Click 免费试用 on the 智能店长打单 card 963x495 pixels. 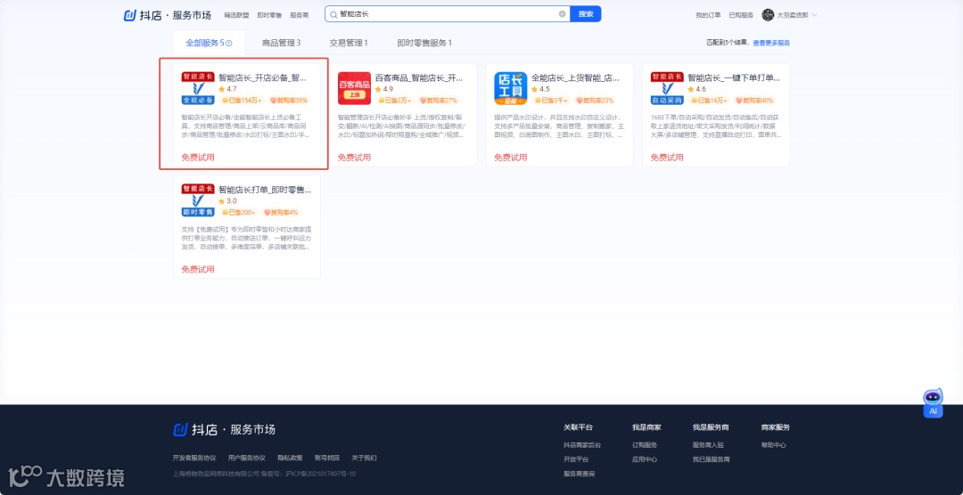pyautogui.click(x=198, y=269)
